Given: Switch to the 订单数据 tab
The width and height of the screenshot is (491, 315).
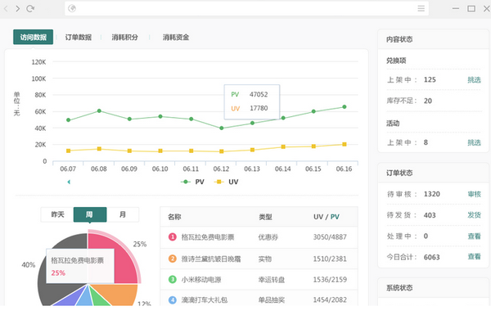Looking at the screenshot, I should point(79,38).
